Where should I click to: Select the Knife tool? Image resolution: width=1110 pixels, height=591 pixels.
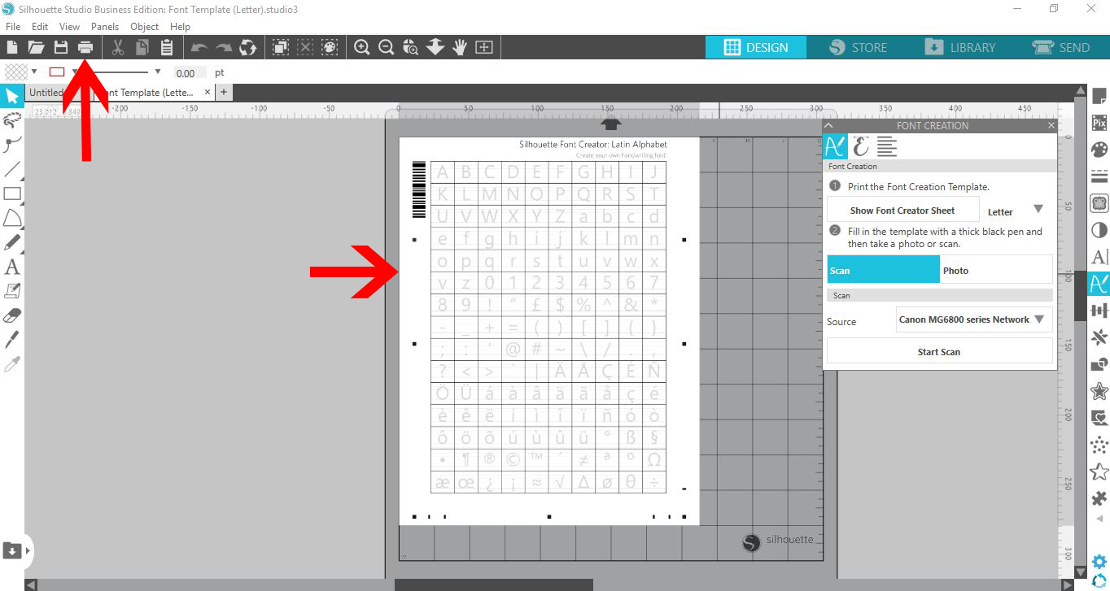tap(12, 339)
